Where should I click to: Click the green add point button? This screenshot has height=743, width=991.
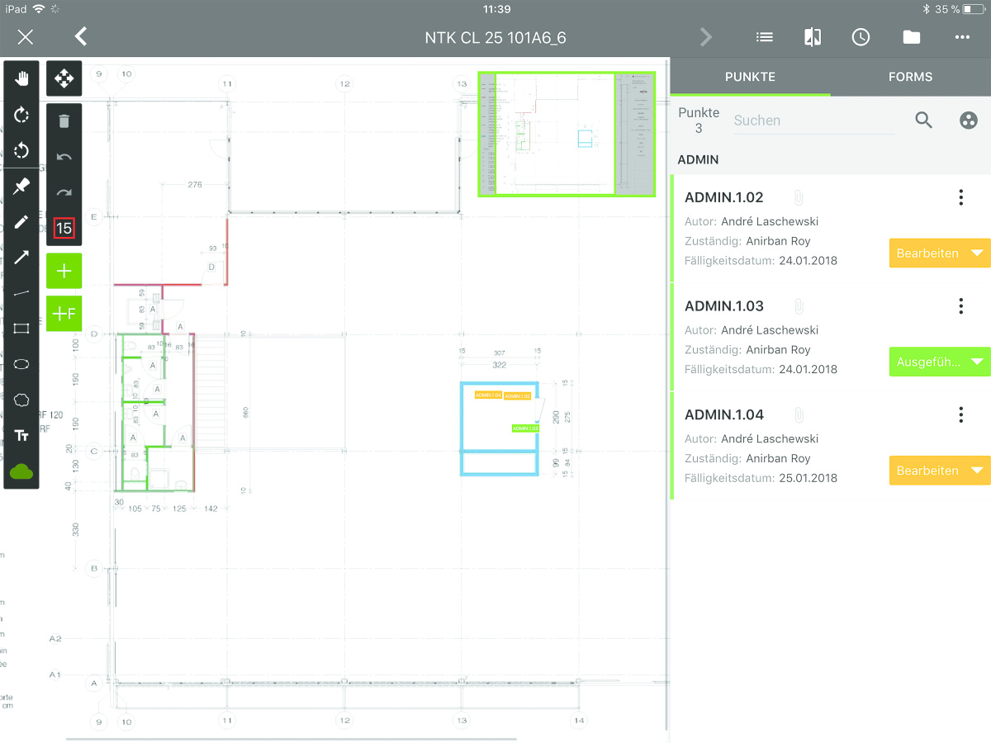(64, 271)
